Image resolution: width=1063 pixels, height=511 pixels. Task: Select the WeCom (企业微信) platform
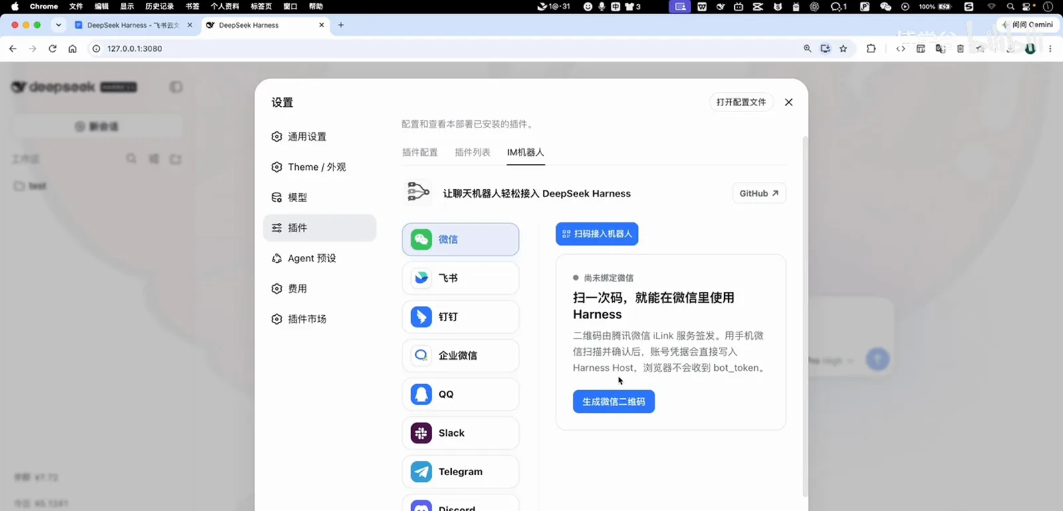click(x=460, y=356)
